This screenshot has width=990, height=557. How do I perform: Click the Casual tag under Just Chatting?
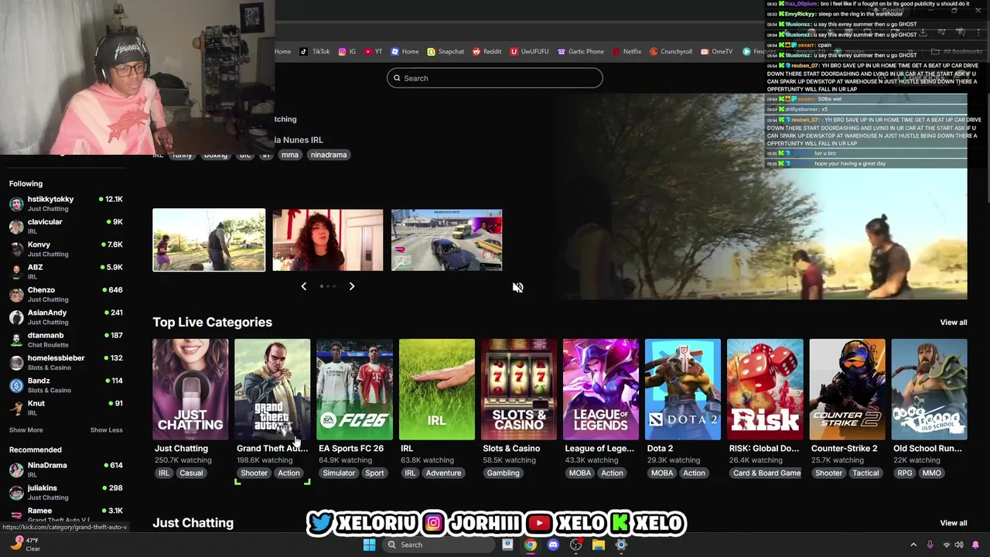point(191,473)
